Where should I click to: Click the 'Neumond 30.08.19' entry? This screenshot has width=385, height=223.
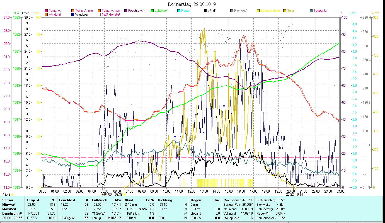point(238,209)
